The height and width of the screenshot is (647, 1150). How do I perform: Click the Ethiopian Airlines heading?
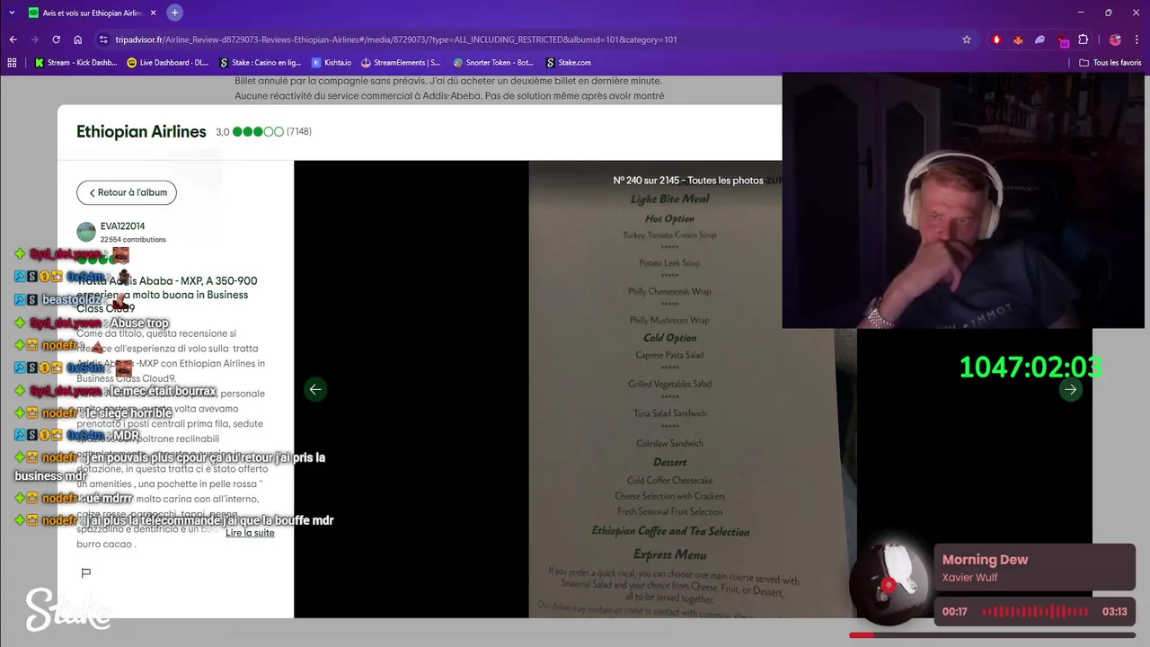point(141,131)
